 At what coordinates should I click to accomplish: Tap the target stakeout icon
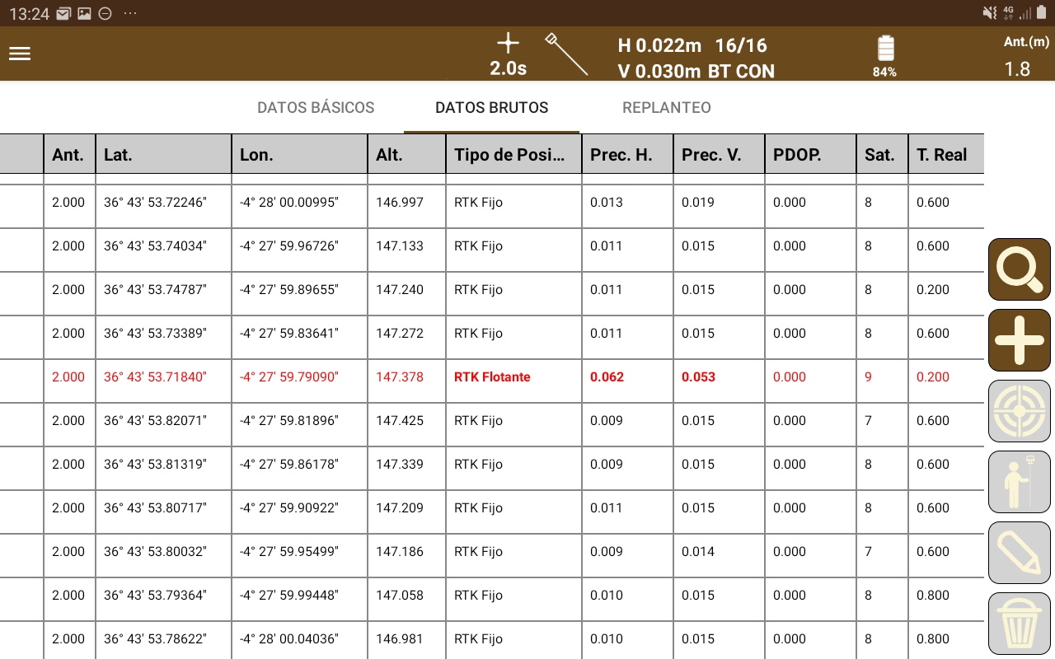click(1020, 411)
